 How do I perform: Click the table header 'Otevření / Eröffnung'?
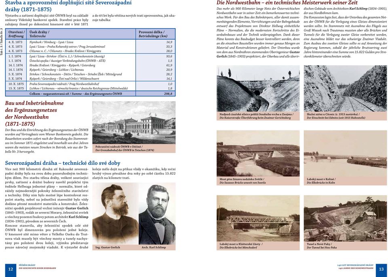click(17, 34)
